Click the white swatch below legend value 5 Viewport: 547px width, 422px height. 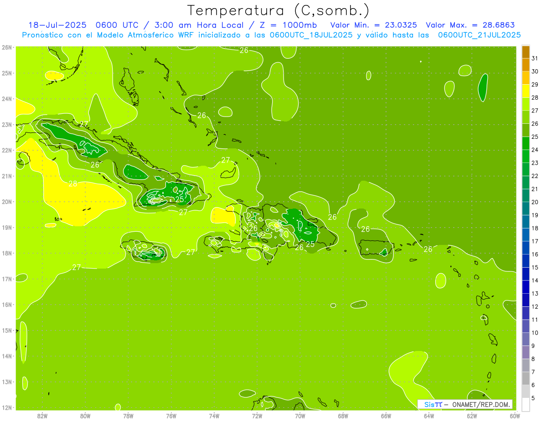(x=526, y=404)
